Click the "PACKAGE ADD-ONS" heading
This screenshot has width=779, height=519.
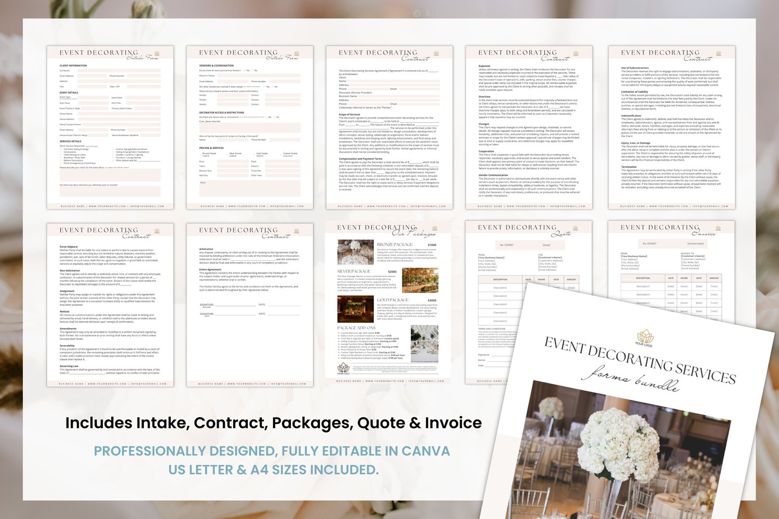click(356, 328)
